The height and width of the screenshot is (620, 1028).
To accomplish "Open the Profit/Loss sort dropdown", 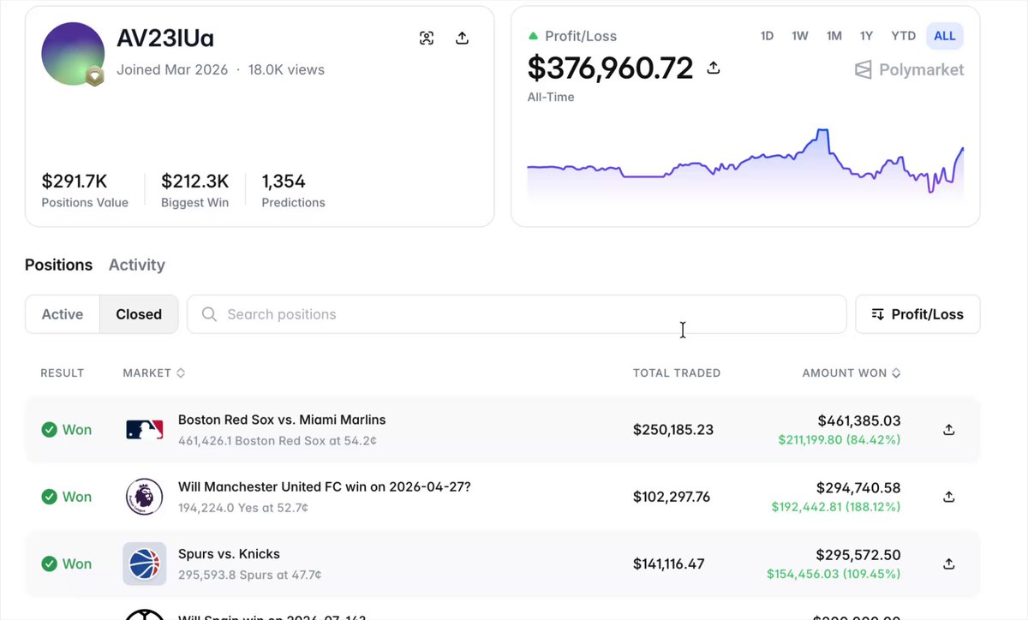I will click(917, 314).
